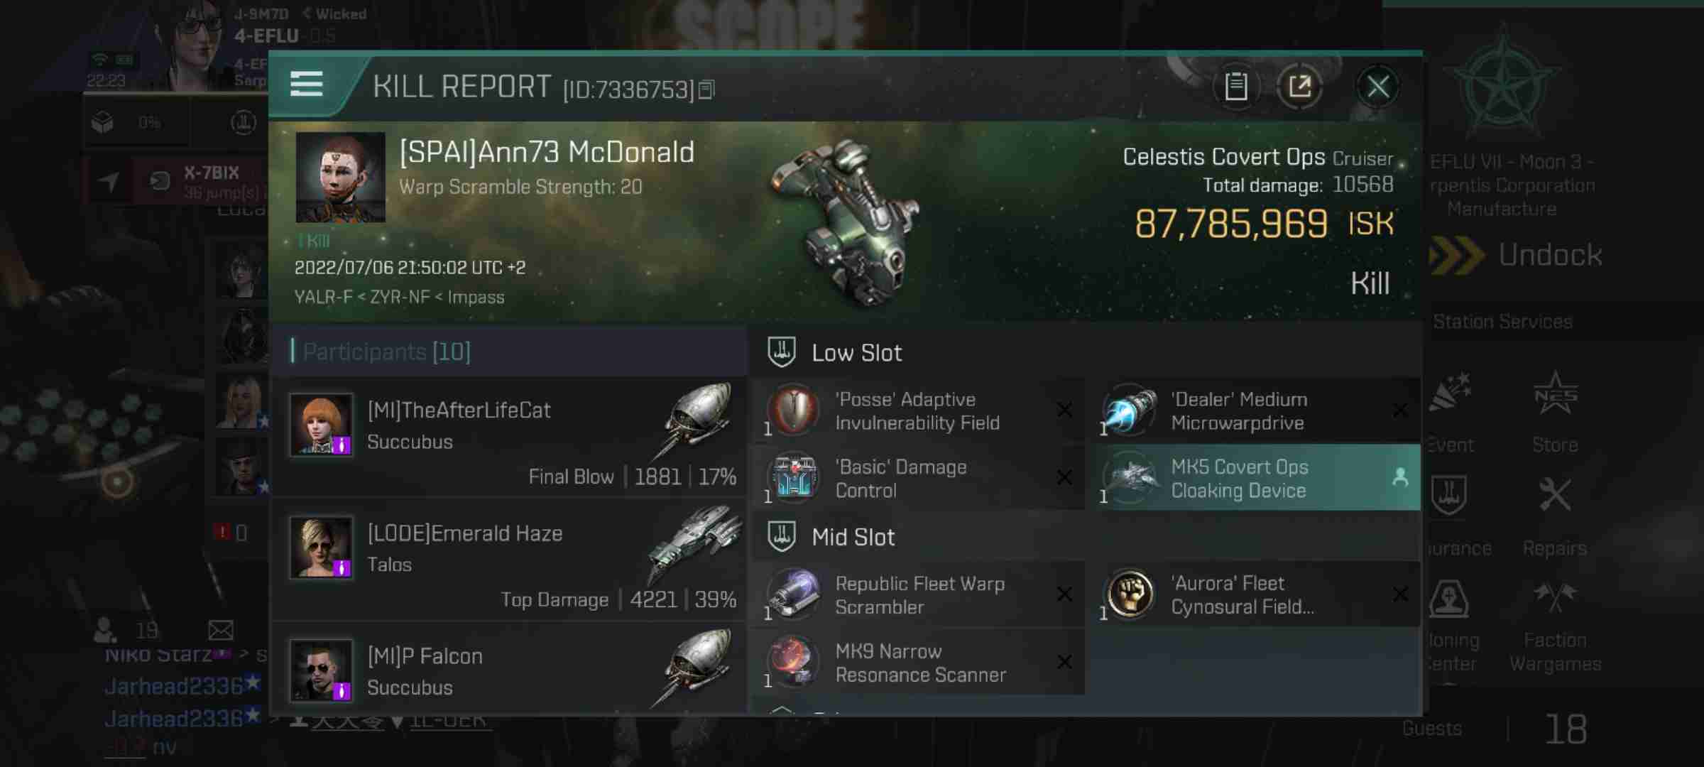This screenshot has height=767, width=1704.
Task: Click Ann73 McDonald portrait thumbnail
Action: coord(339,177)
